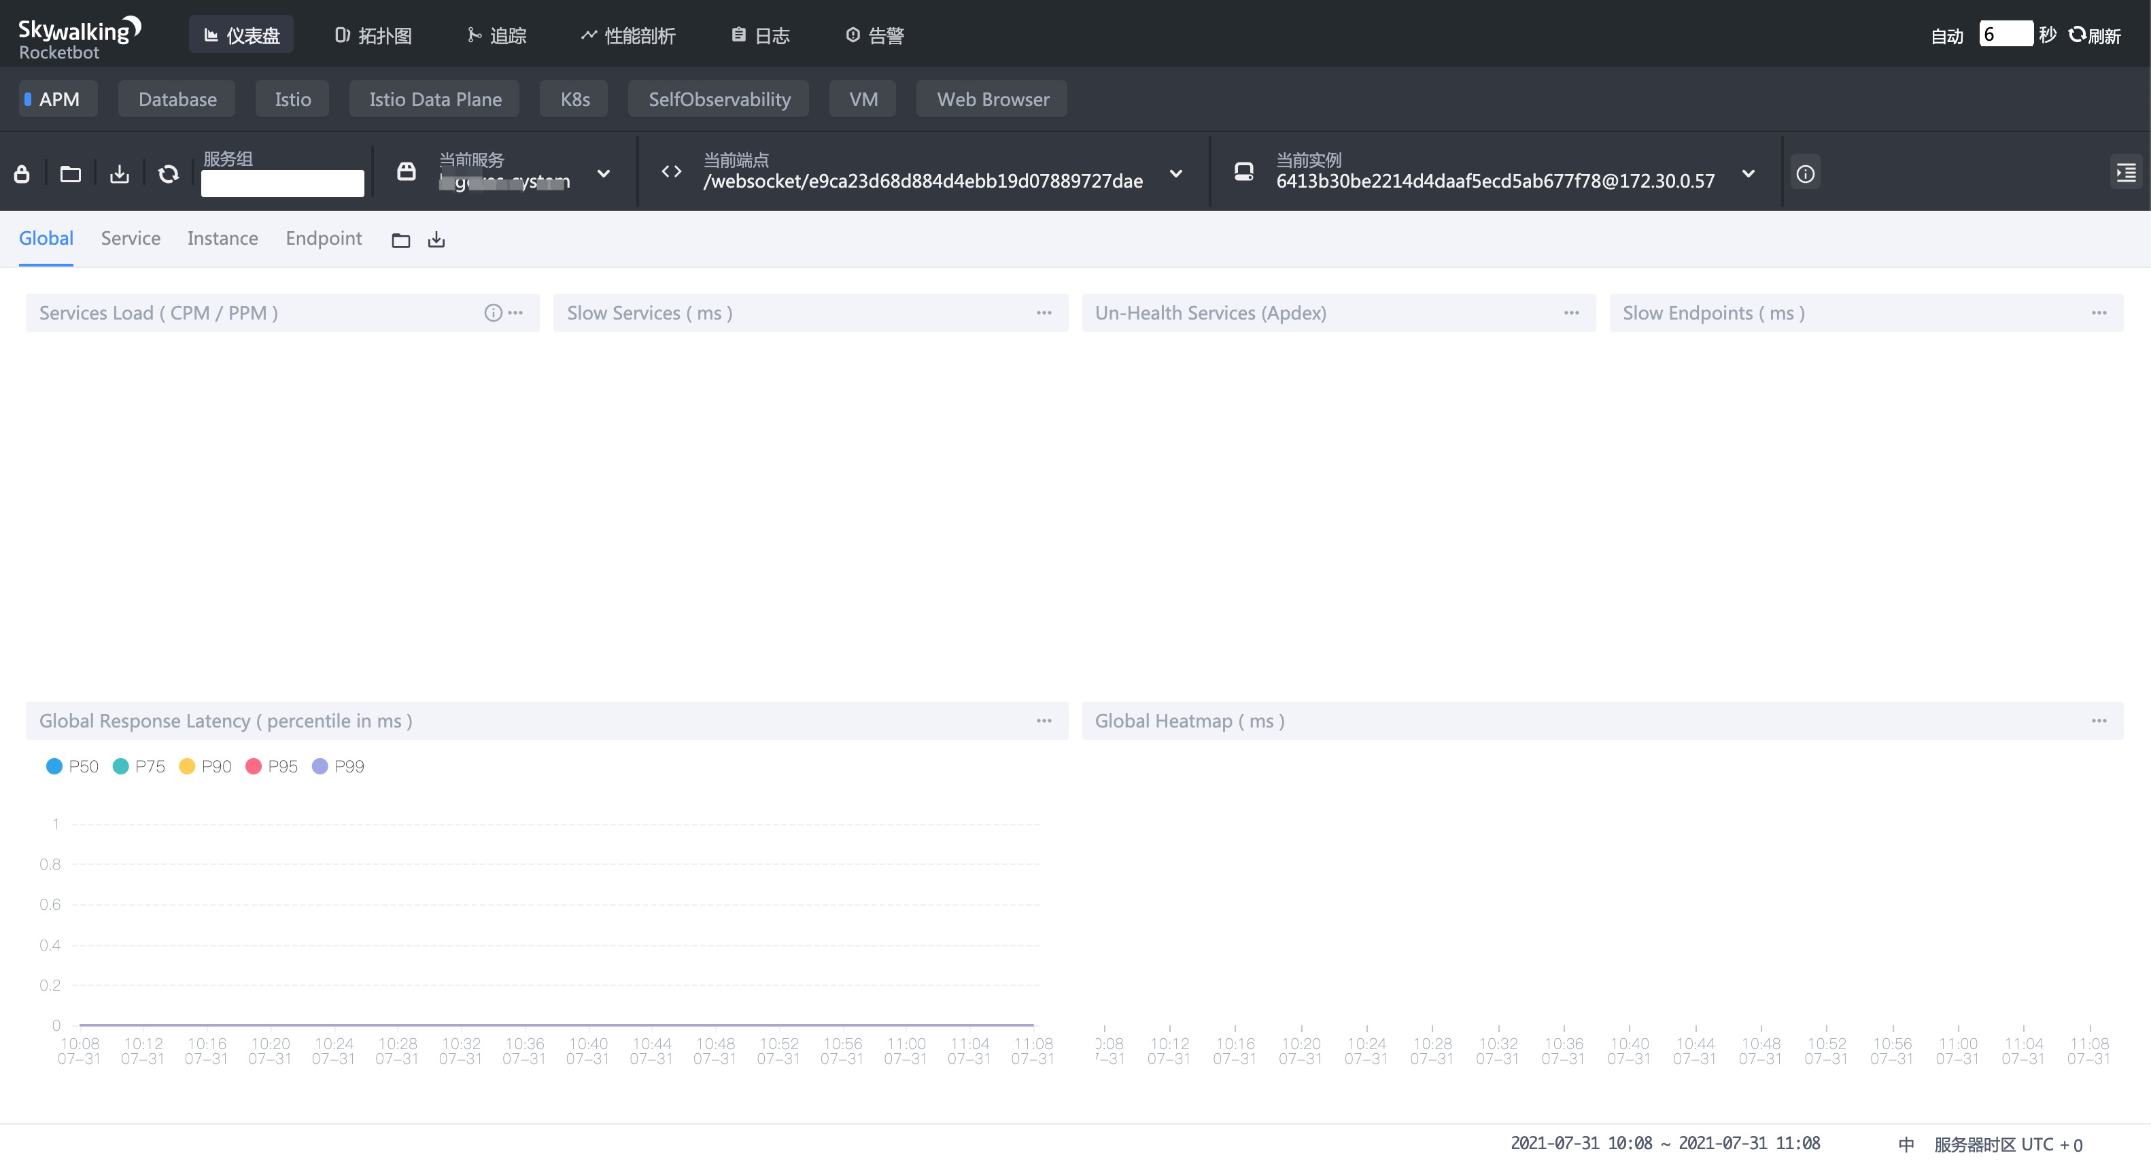The width and height of the screenshot is (2151, 1164).
Task: Click the instance info circle icon
Action: (1806, 173)
